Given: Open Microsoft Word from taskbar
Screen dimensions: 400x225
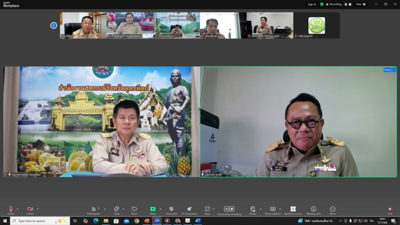Looking at the screenshot, I should (197, 221).
